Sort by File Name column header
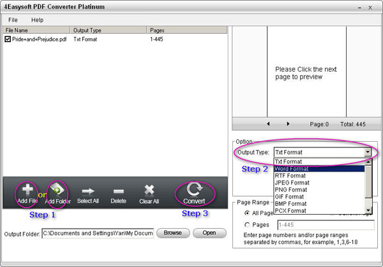Viewport: 383px width, 267px height. pyautogui.click(x=36, y=30)
